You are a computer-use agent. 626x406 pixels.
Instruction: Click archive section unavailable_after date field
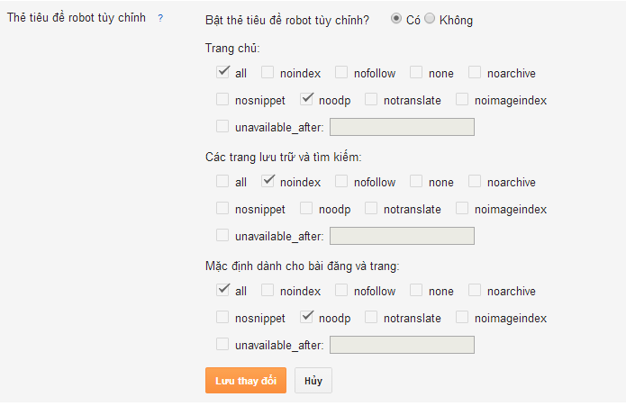402,236
